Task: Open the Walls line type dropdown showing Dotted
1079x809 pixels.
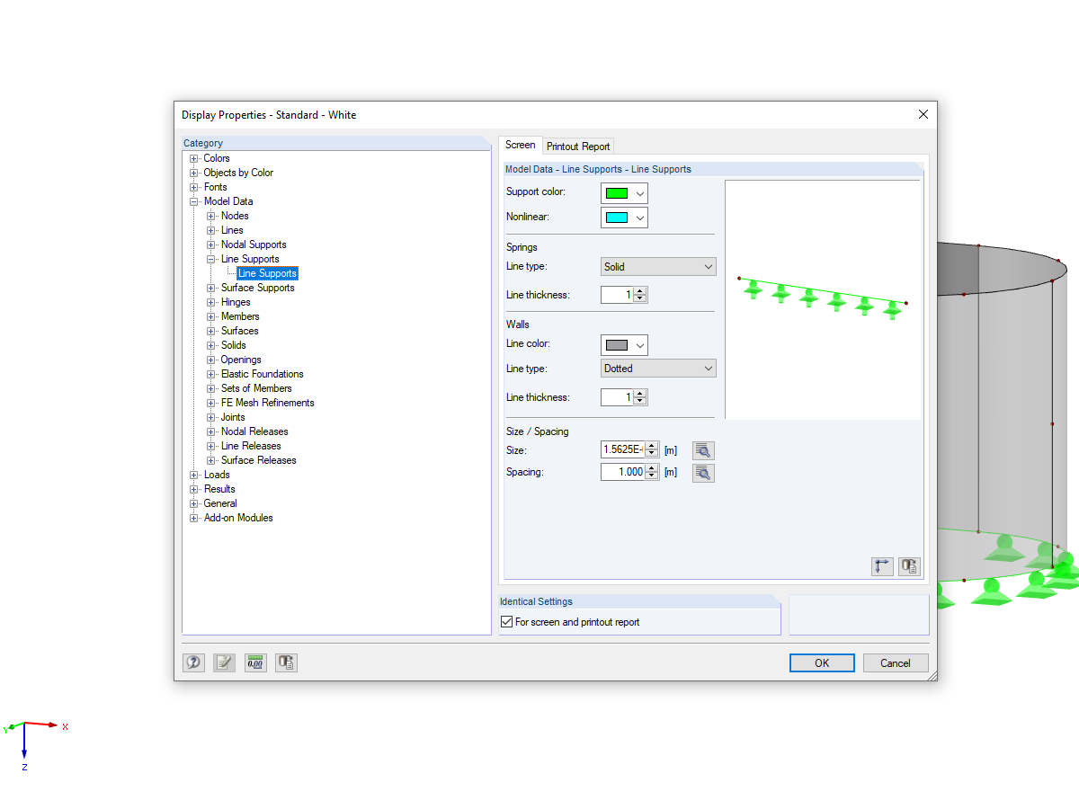Action: click(x=657, y=368)
